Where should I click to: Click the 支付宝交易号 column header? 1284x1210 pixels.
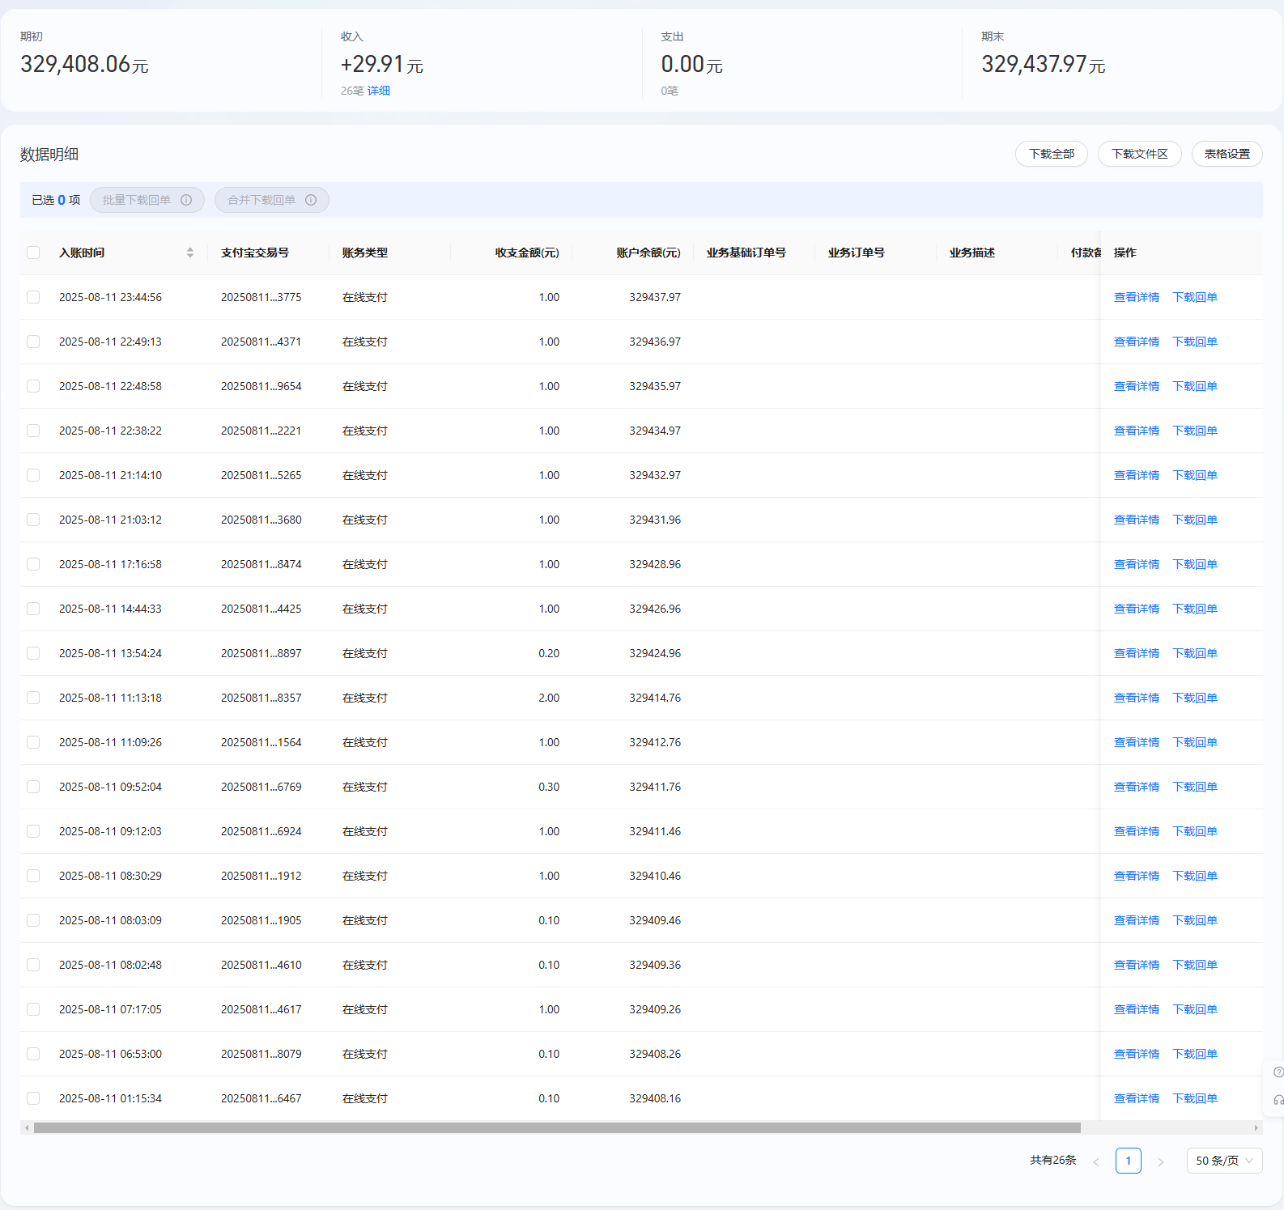point(255,253)
